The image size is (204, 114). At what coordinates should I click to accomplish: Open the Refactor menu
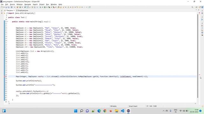tap(20, 4)
